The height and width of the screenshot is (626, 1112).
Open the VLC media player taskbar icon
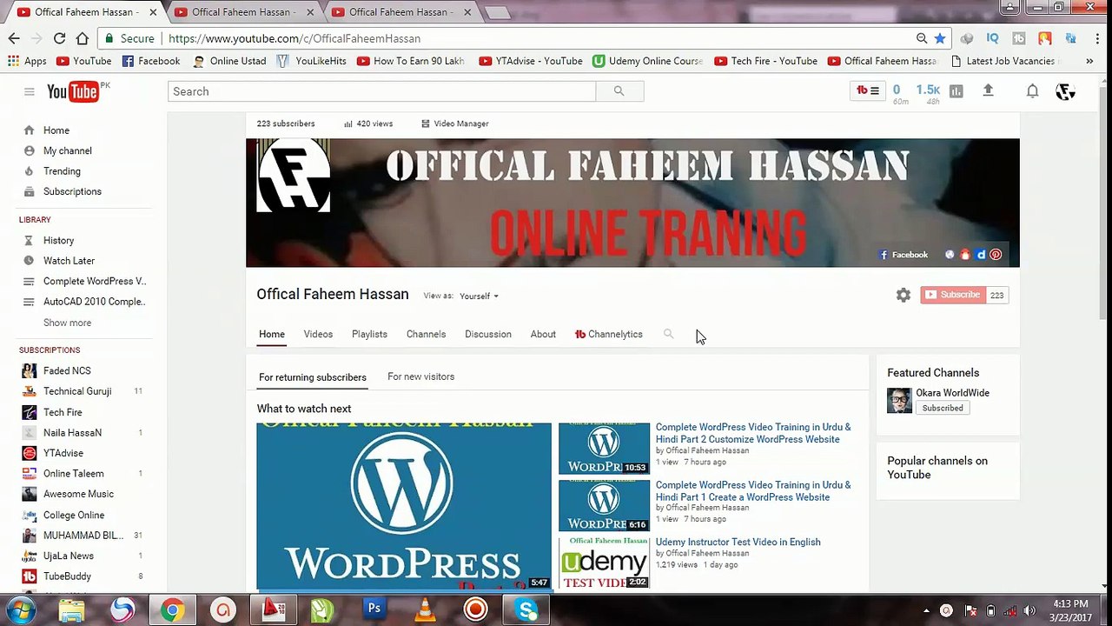point(425,609)
